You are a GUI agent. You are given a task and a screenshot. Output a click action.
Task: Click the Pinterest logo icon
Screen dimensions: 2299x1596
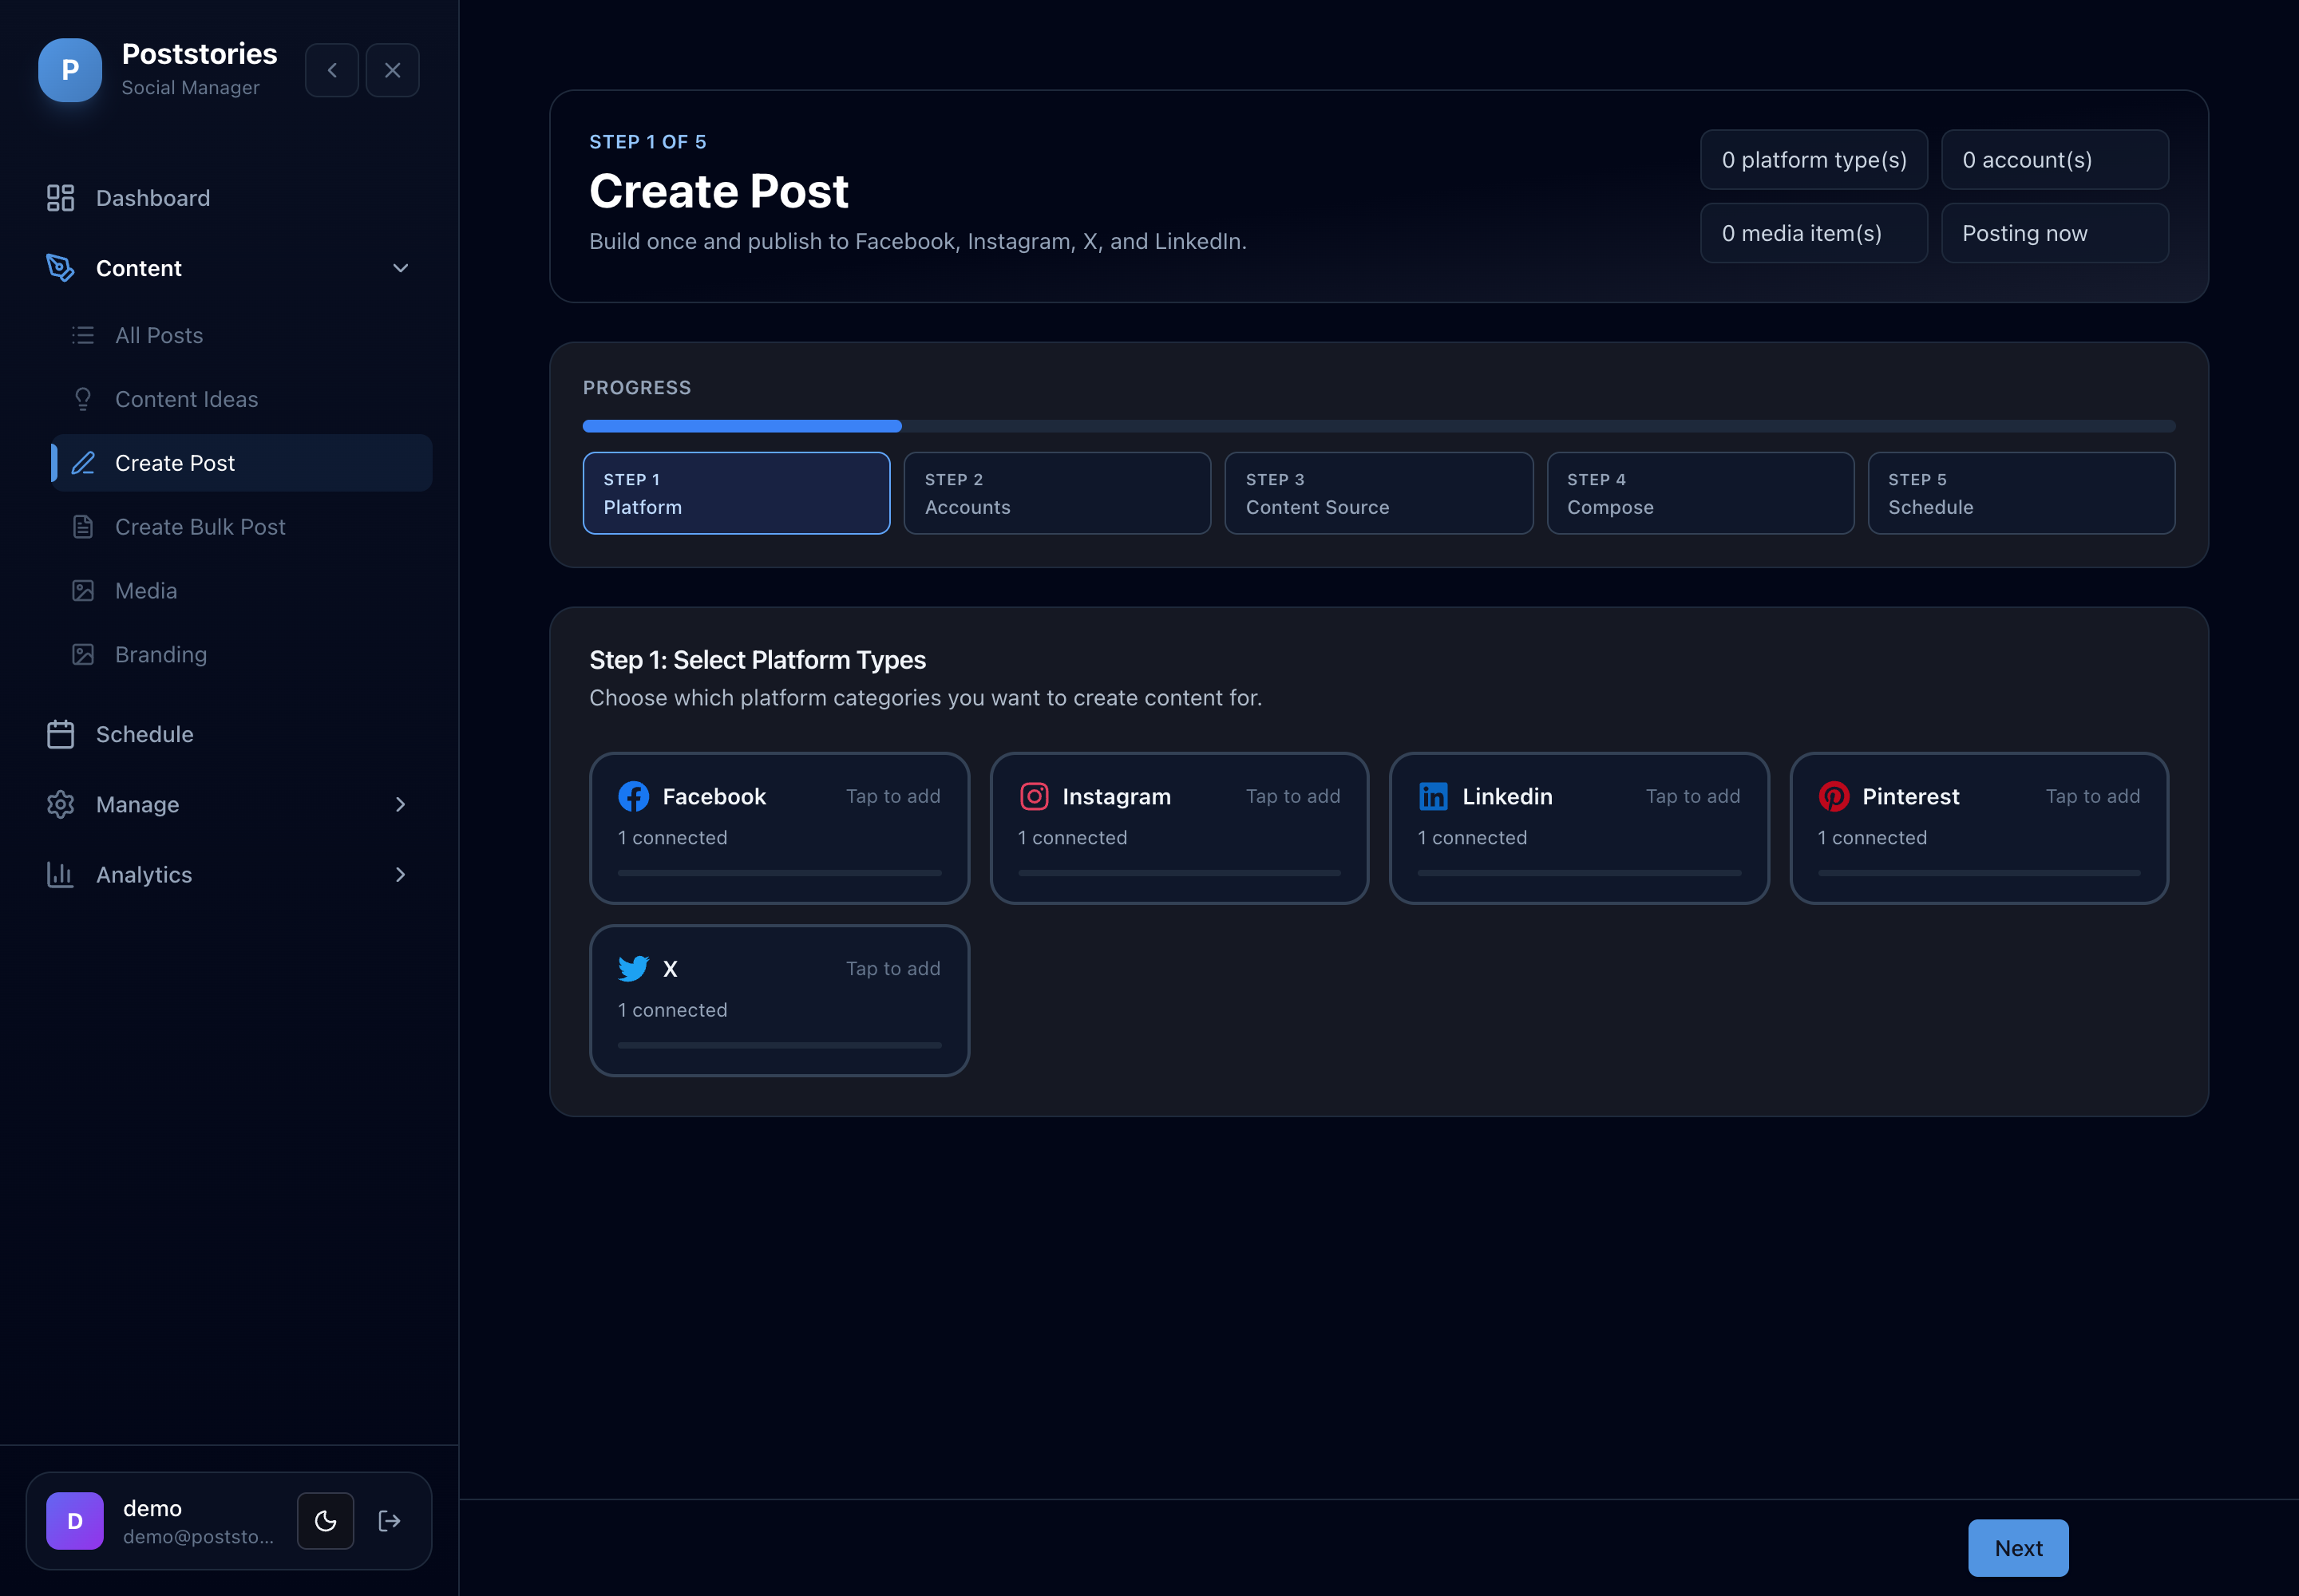(x=1833, y=796)
